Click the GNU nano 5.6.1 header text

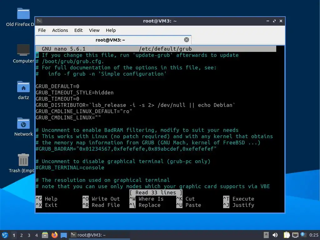[63, 49]
